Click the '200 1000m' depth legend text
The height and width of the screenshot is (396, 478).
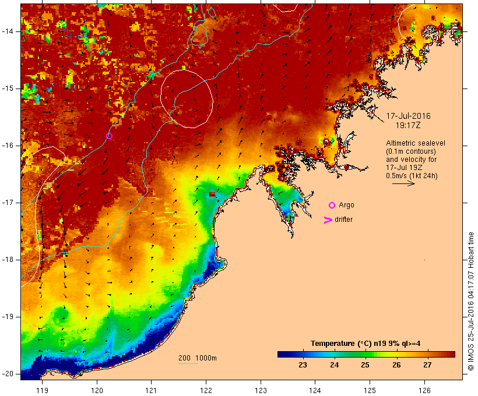tap(198, 358)
